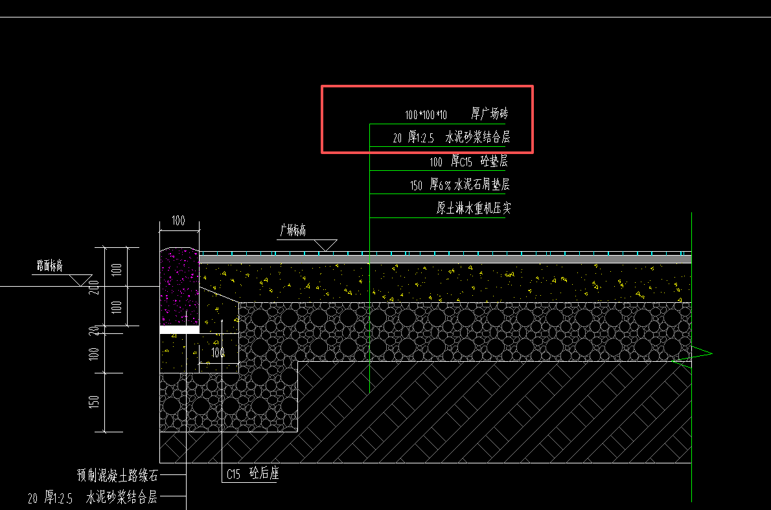Click the '100 厚C15 砼垫层' annotation

468,161
